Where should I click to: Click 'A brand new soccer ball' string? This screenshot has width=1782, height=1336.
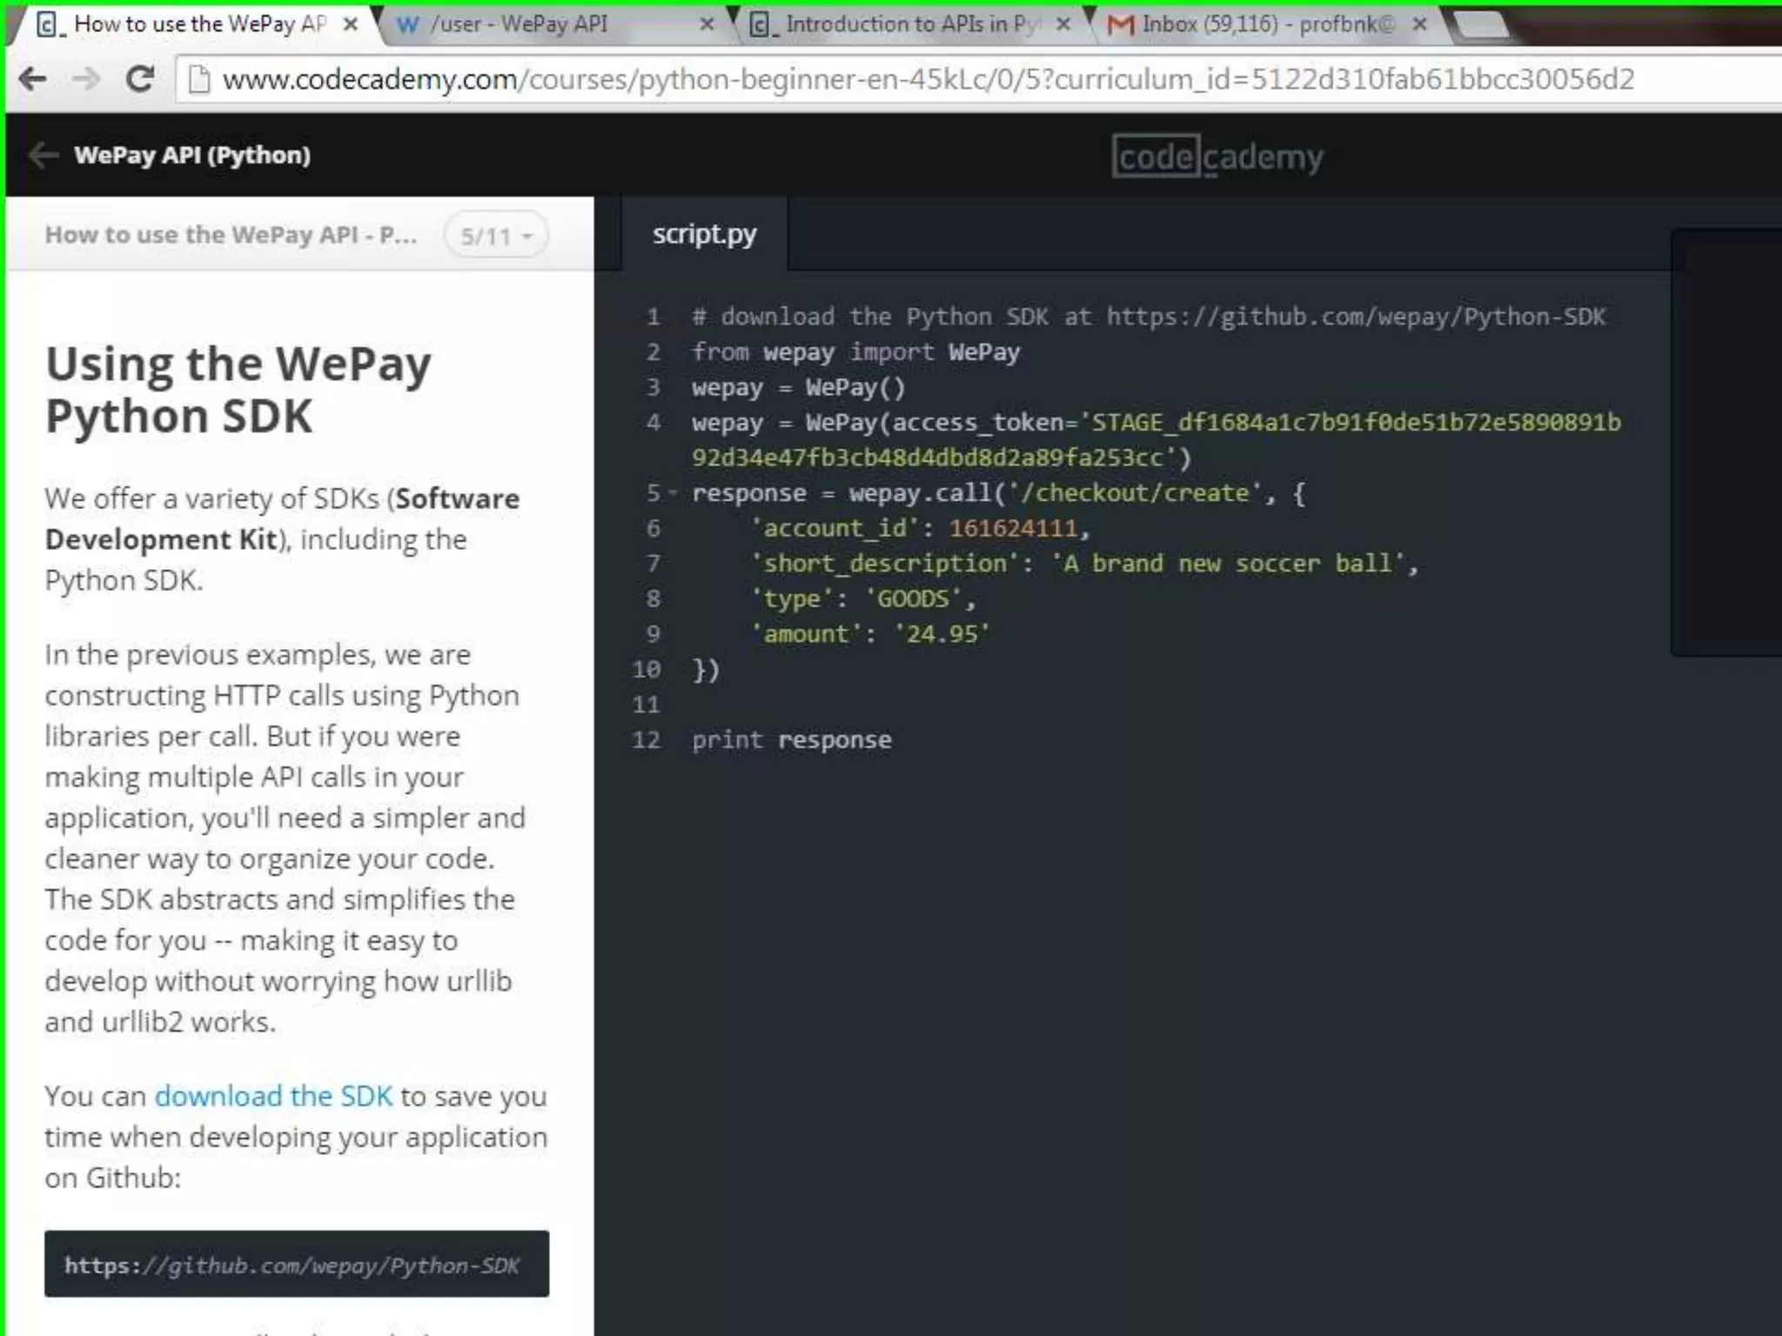pyautogui.click(x=1228, y=564)
